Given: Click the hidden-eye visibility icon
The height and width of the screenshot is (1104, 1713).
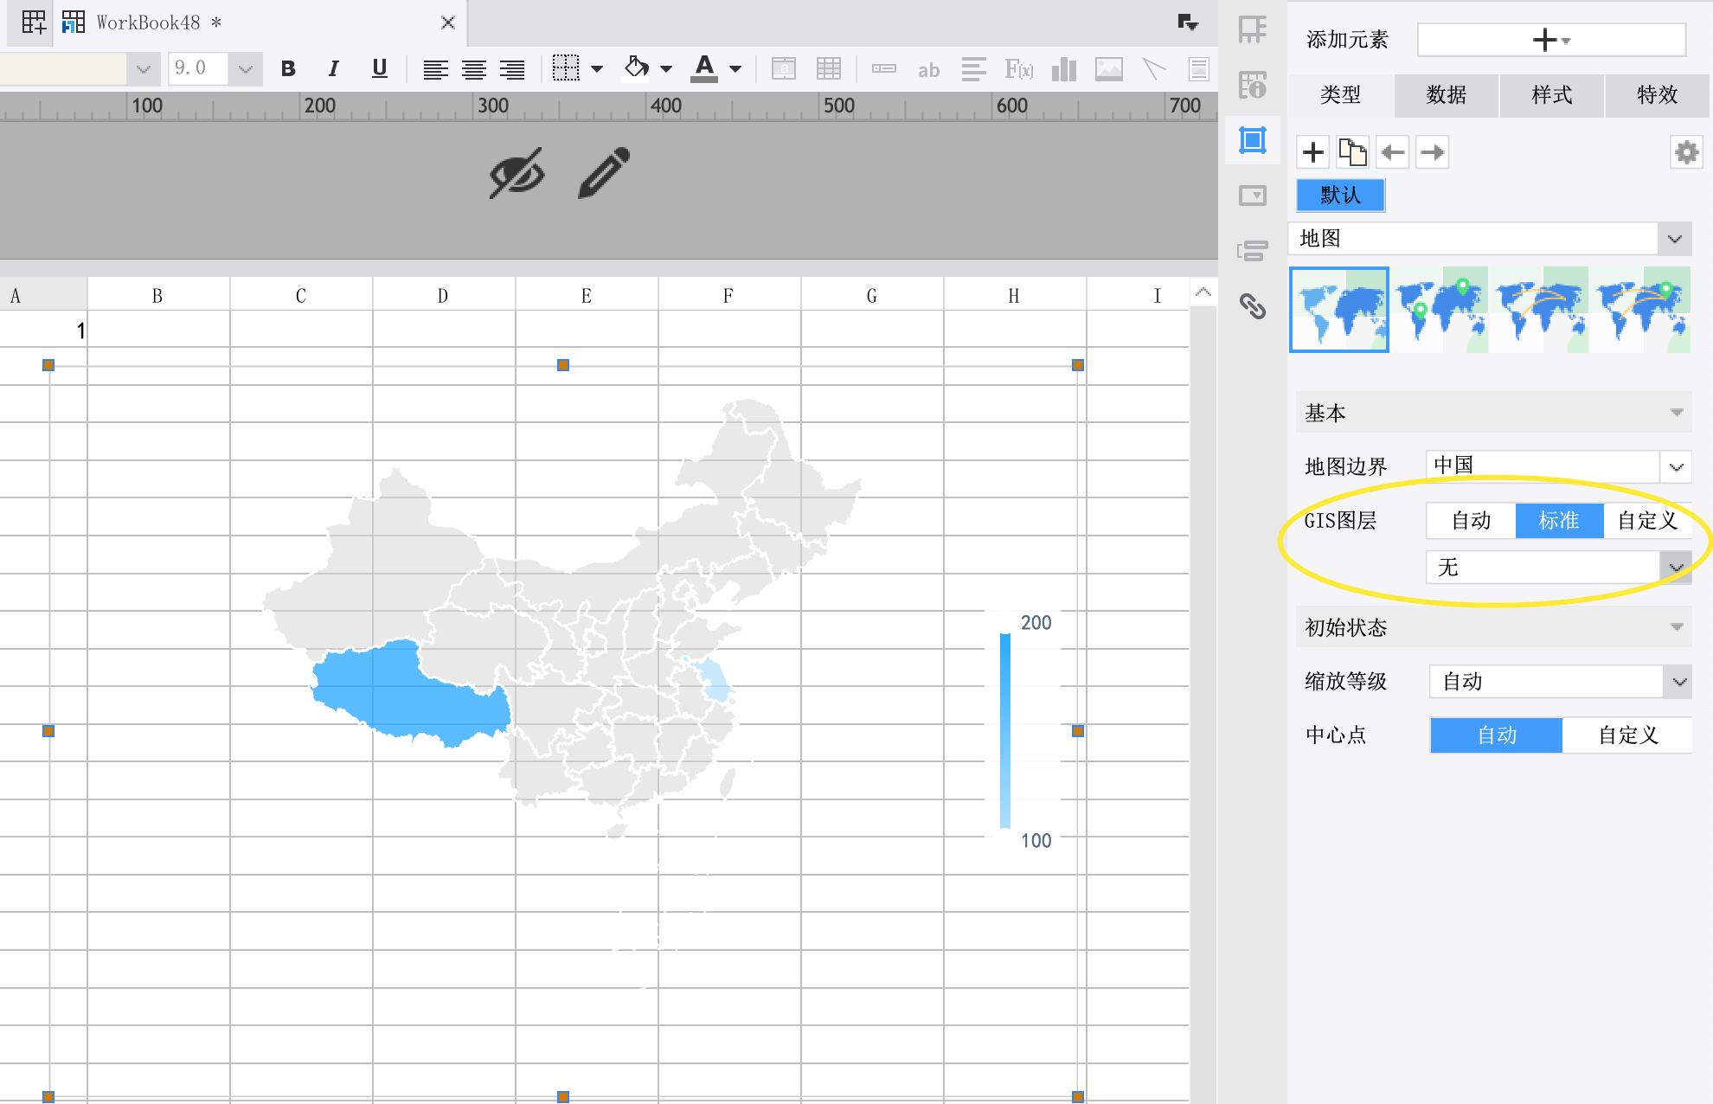Looking at the screenshot, I should pyautogui.click(x=516, y=173).
